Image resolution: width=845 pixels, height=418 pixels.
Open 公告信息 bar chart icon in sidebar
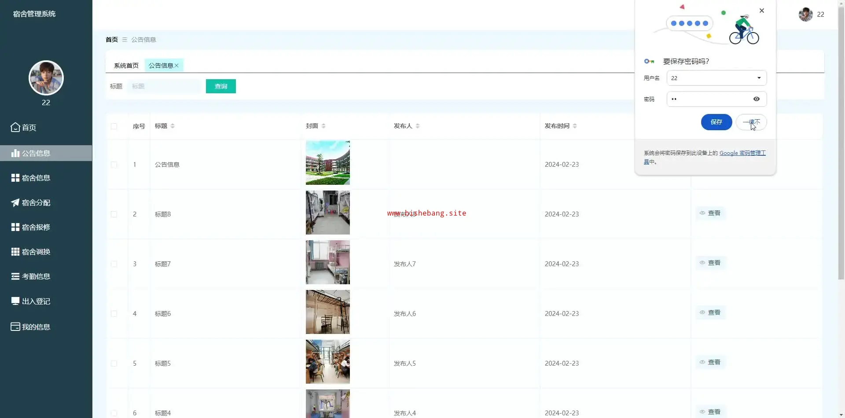pyautogui.click(x=15, y=153)
